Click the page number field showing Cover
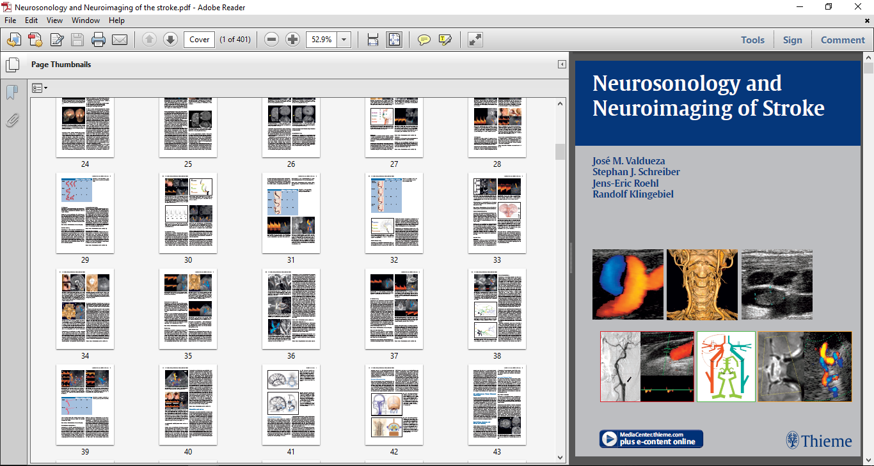 (x=199, y=40)
